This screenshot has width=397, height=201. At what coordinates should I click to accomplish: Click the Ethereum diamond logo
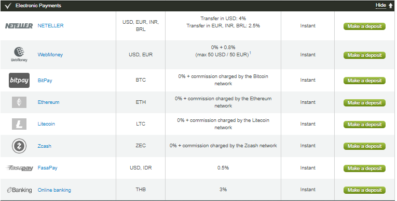click(19, 102)
